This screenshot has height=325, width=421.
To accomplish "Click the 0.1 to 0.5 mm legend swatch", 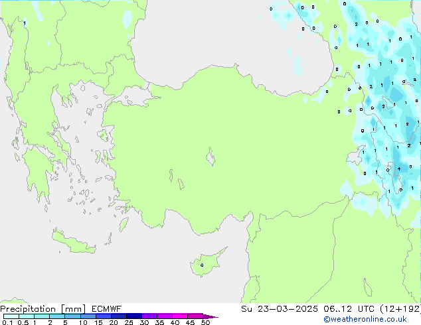I will [11, 316].
